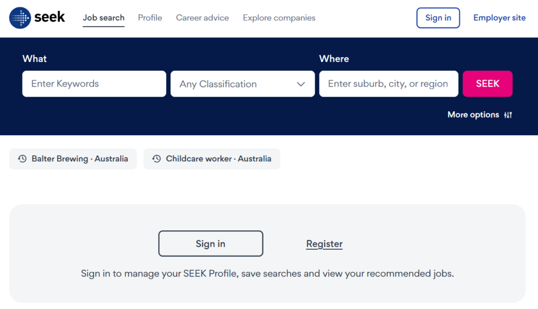Go to the Profile tab

tap(150, 18)
